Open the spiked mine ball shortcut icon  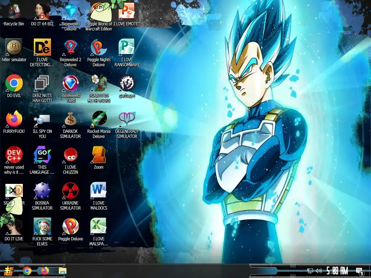[42, 190]
